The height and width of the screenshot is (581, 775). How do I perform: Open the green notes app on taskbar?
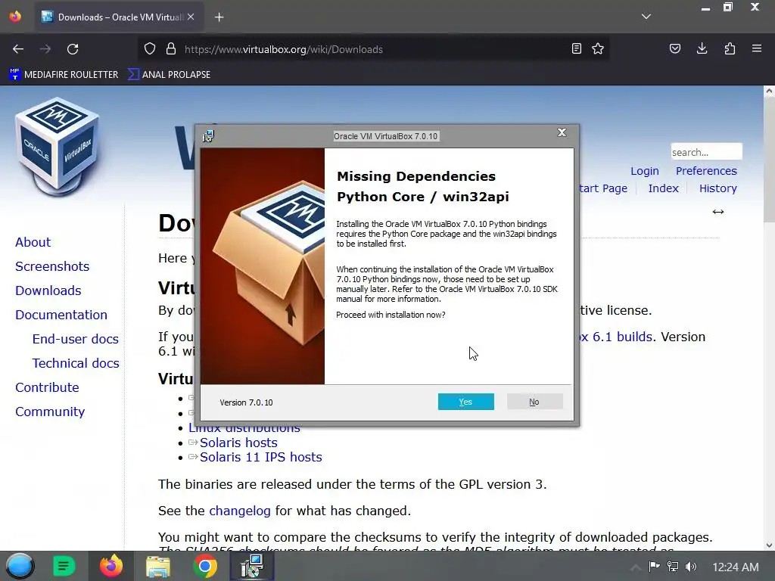pos(64,566)
